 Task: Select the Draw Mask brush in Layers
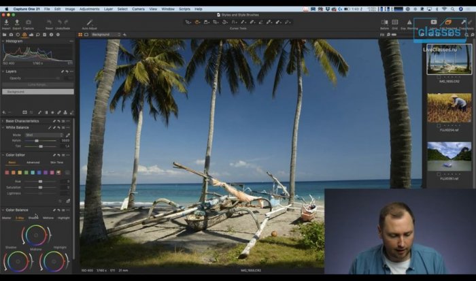pos(39,112)
